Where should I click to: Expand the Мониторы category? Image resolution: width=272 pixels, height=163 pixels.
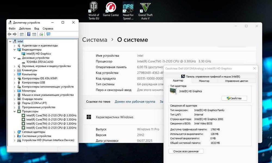pyautogui.click(x=15, y=91)
